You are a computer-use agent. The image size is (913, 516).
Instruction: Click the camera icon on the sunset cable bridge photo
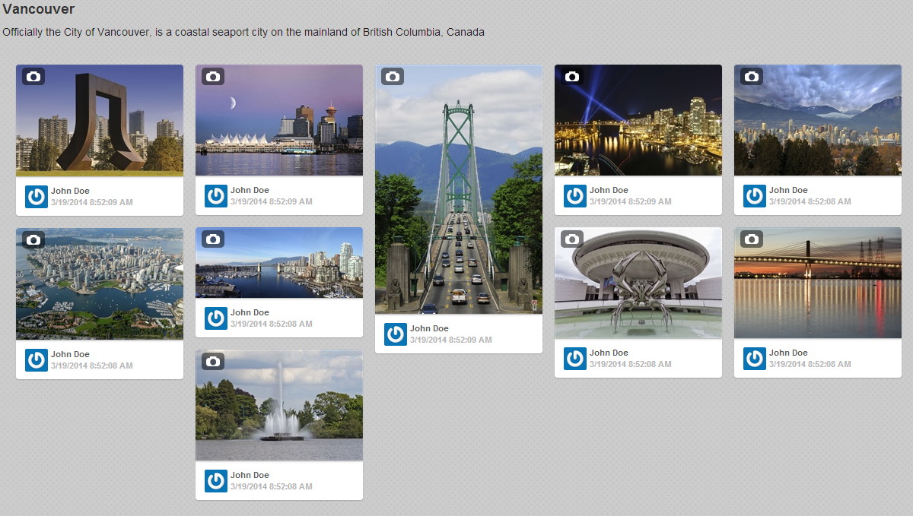752,239
